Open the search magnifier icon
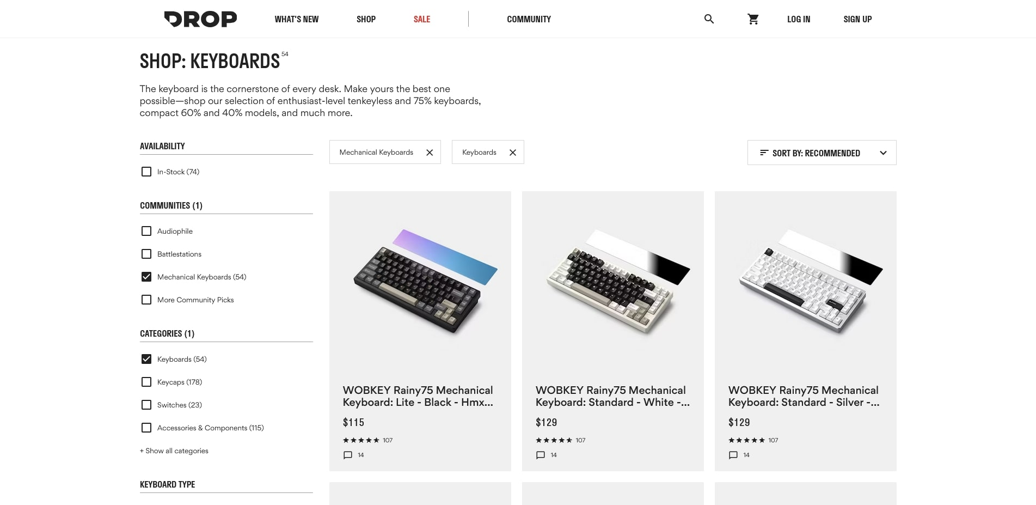 [x=709, y=19]
